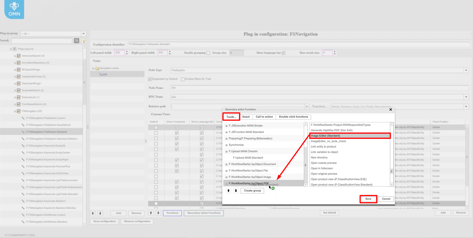Switch to the Toolb... tab
The image size is (473, 238).
231,117
